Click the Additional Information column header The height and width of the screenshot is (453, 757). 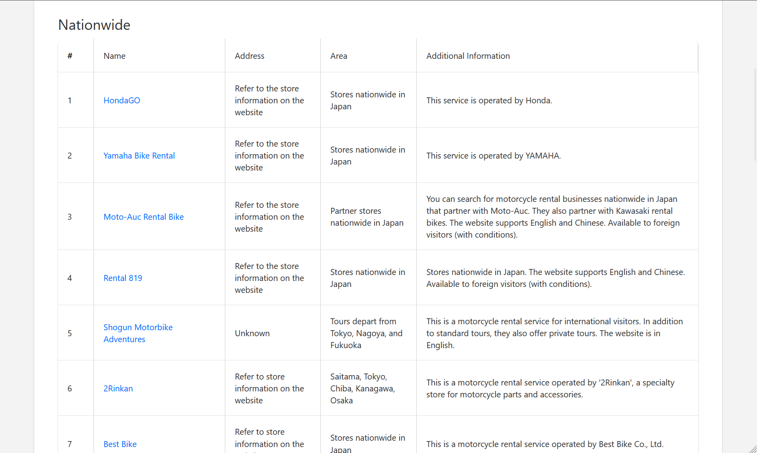point(557,56)
